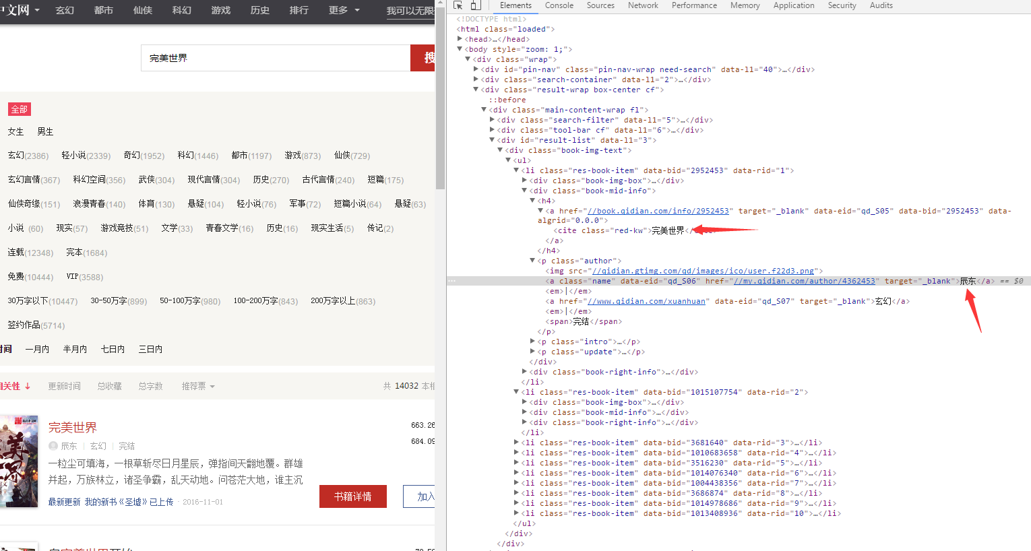Viewport: 1031px width, 551px height.
Task: Open the book.qidian.com/info/2952453 href link
Action: 658,211
